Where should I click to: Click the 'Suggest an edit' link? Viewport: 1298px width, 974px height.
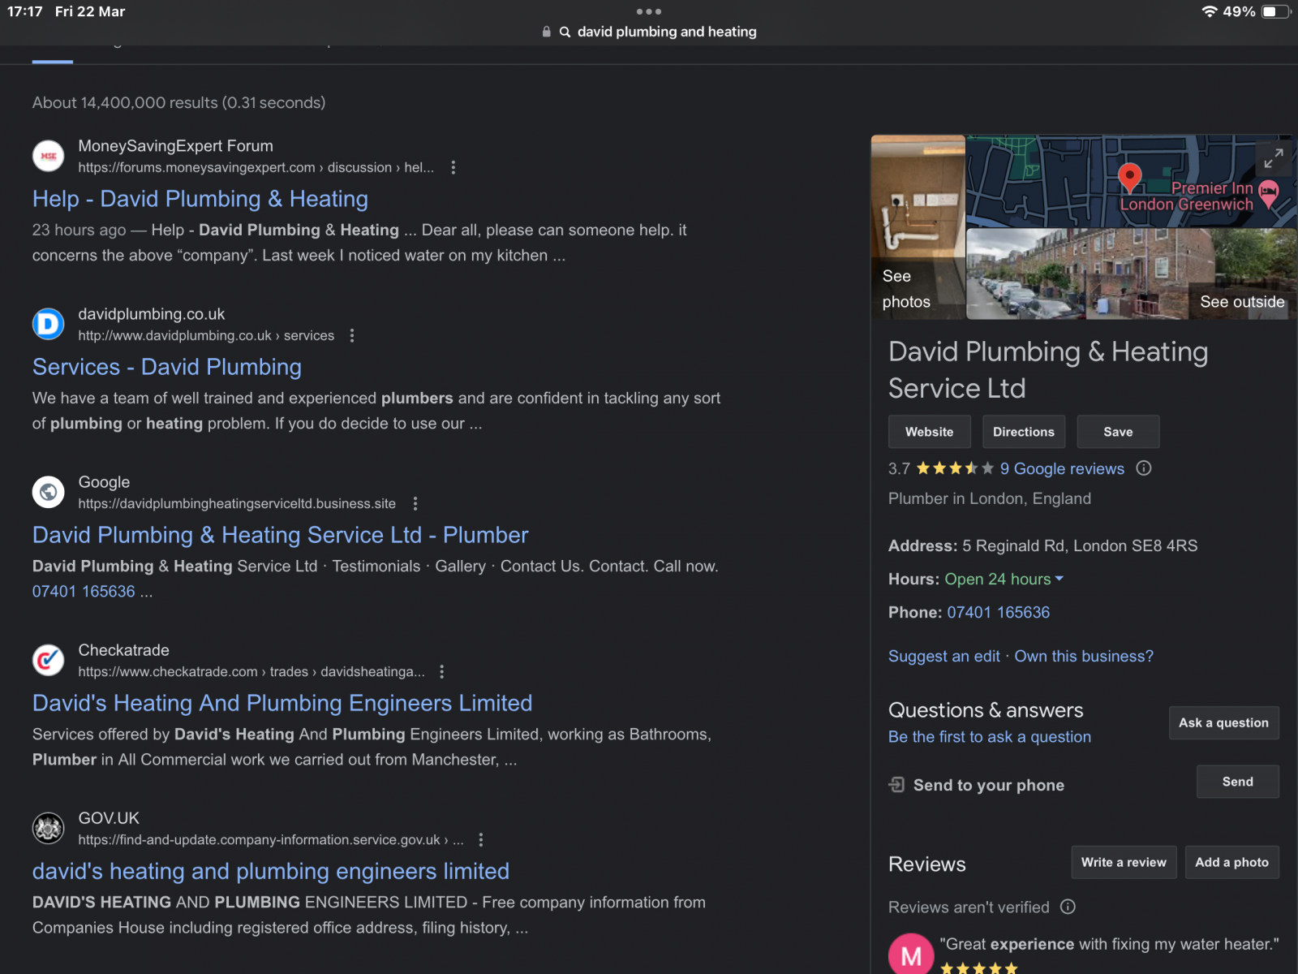point(944,656)
